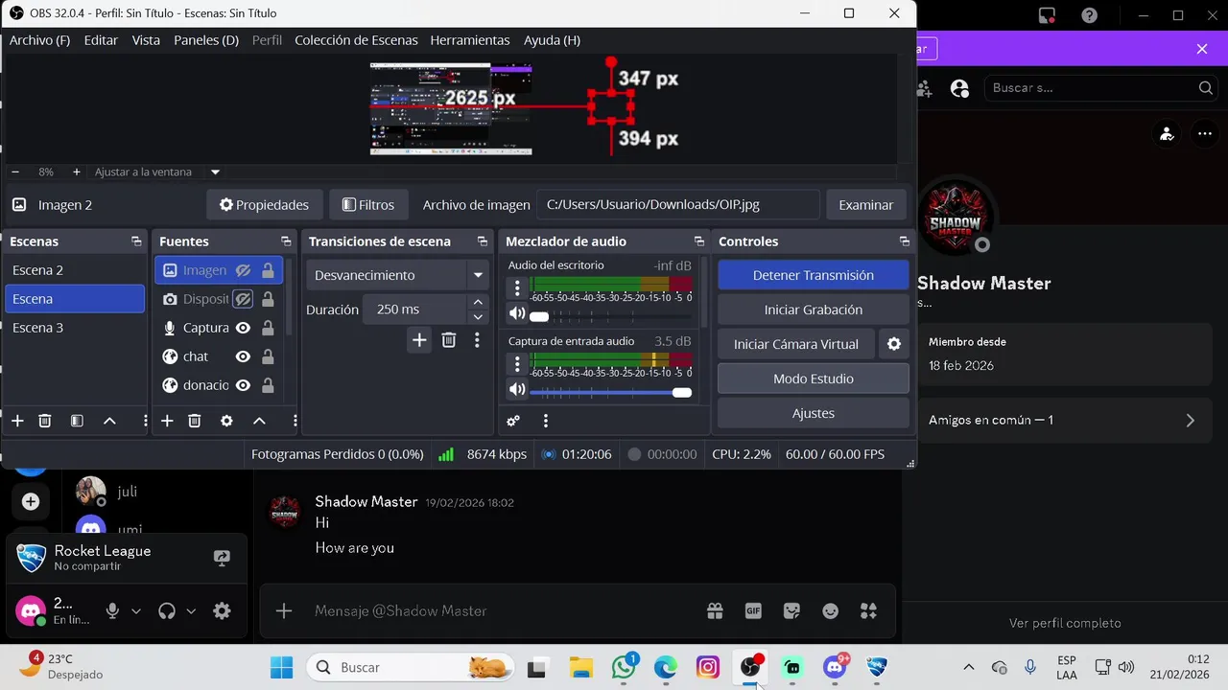1228x690 pixels.
Task: Hide the chat source
Action: tap(244, 356)
